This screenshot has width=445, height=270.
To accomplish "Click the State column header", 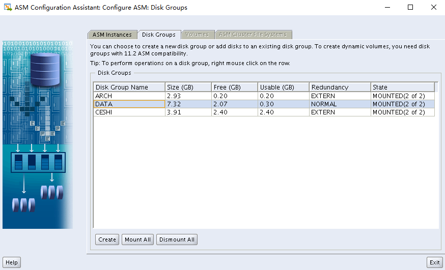I will (x=402, y=87).
